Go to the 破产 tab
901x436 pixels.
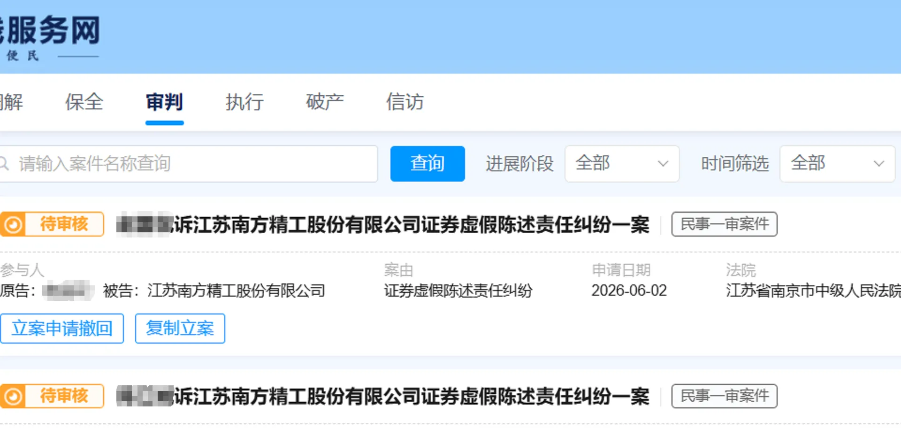click(x=325, y=102)
